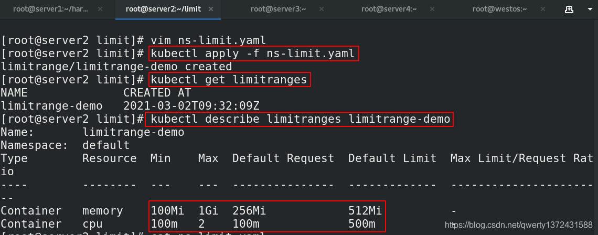Click the 'Default Limit' column header
598x235 pixels.
[392, 158]
